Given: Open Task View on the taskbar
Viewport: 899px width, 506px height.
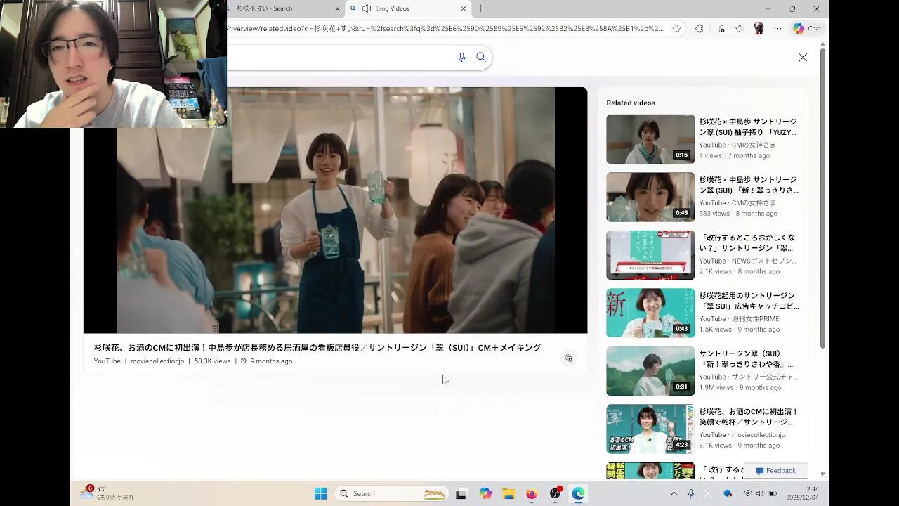Looking at the screenshot, I should pos(461,494).
